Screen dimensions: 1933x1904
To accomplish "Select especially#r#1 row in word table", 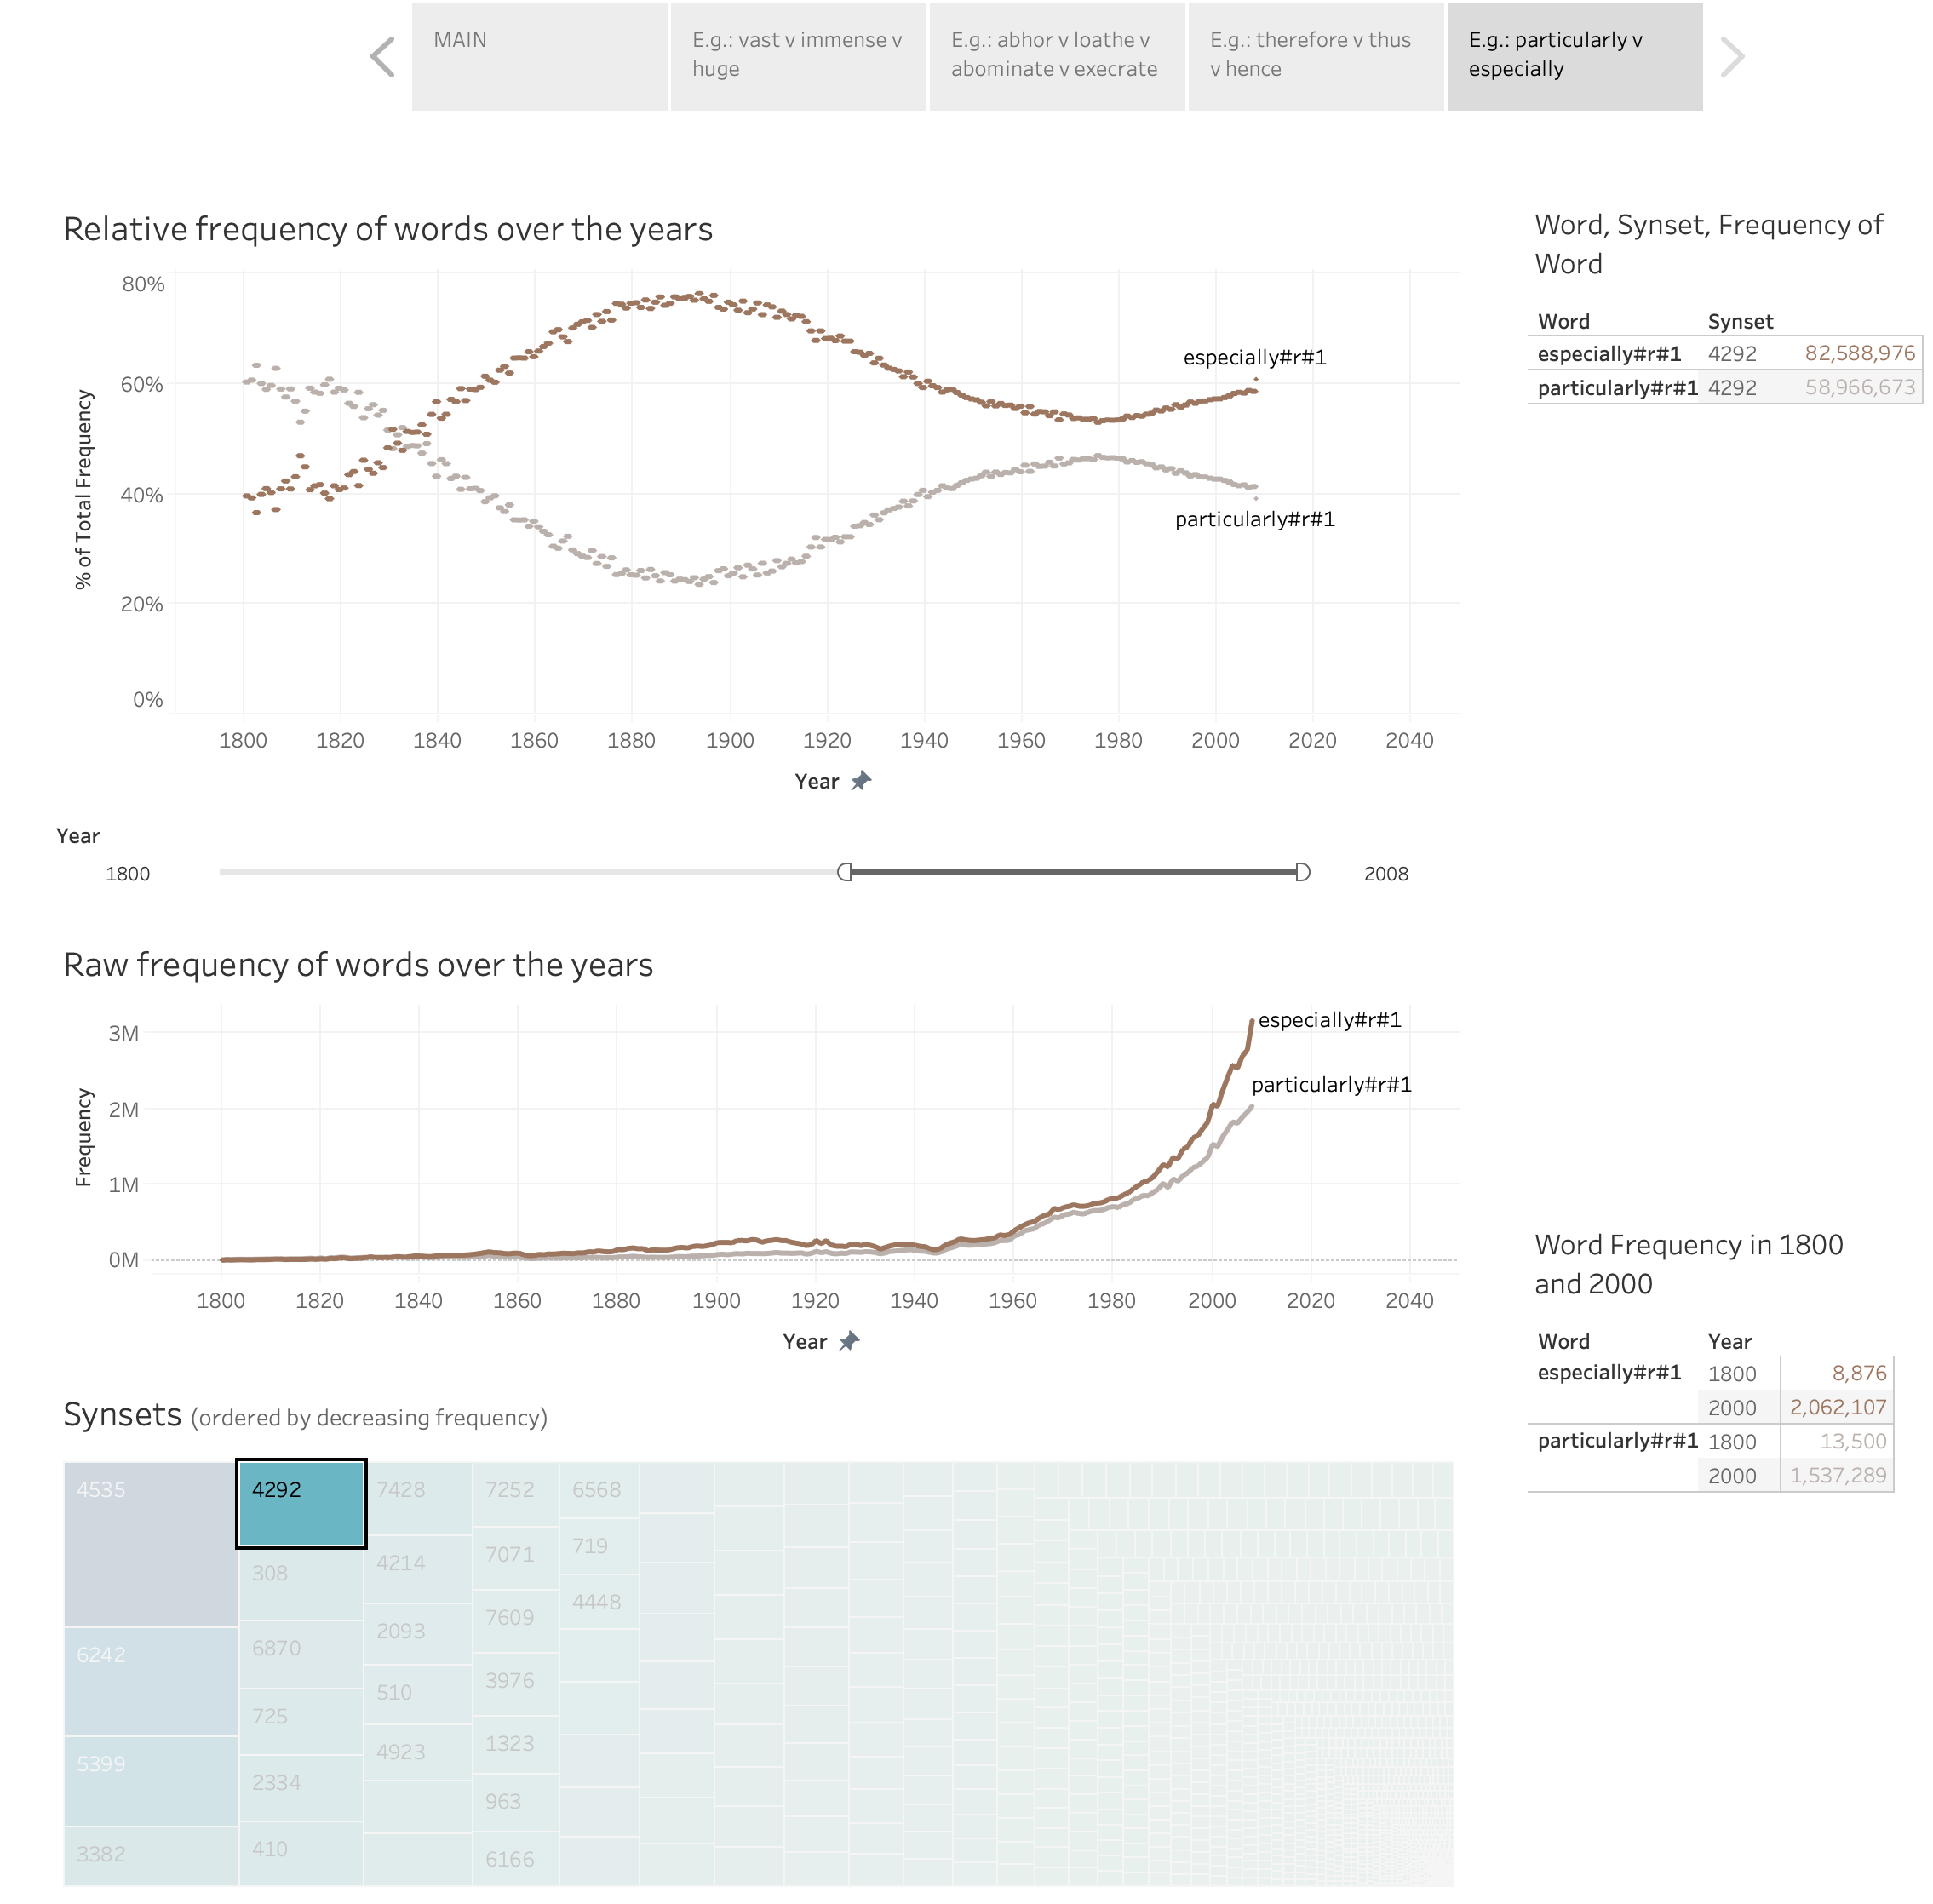I will pyautogui.click(x=1725, y=353).
